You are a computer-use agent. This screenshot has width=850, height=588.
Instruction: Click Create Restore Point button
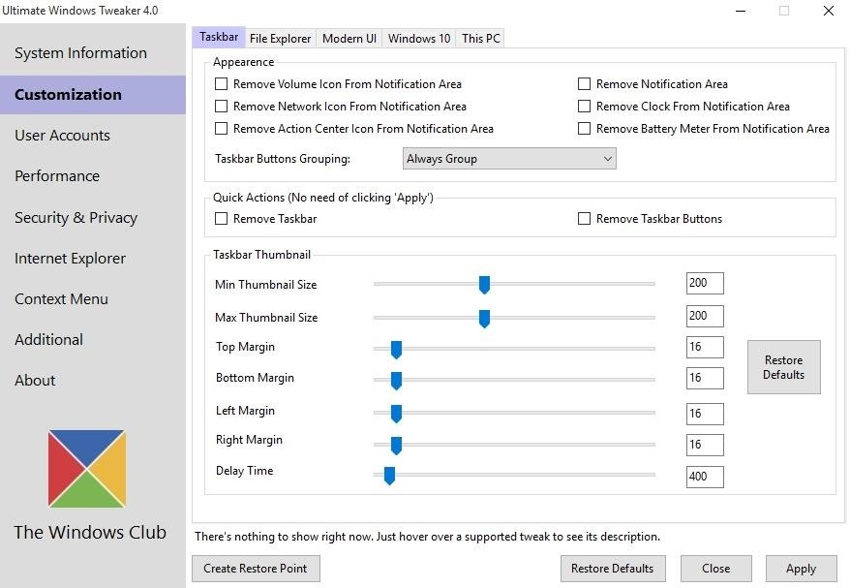click(256, 569)
